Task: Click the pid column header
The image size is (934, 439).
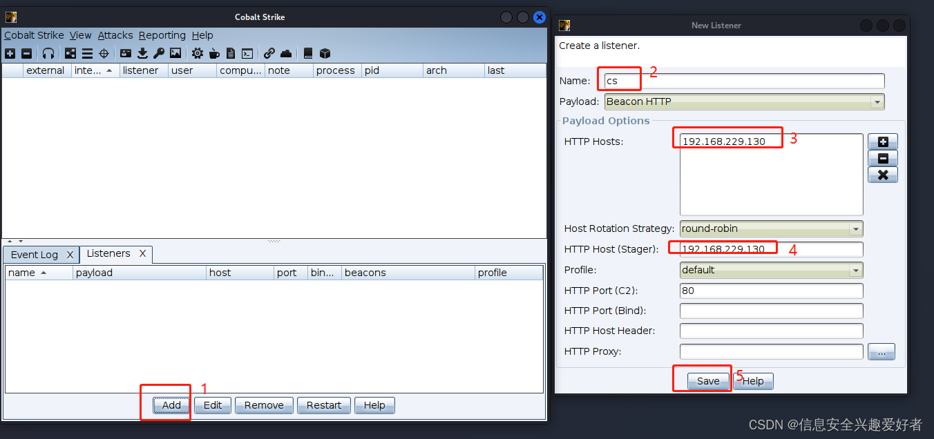Action: 392,70
